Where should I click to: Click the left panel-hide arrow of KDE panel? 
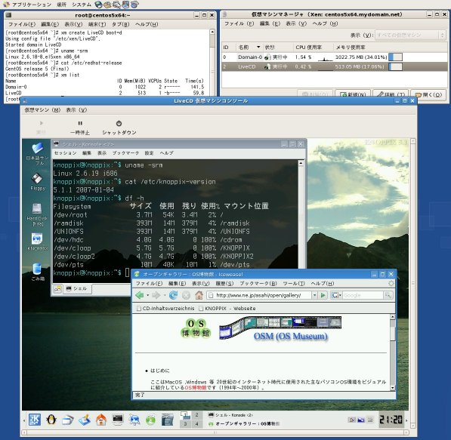coord(24,420)
